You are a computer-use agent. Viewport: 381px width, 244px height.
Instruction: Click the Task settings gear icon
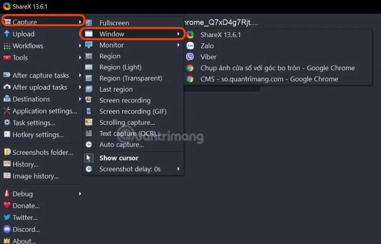7,122
